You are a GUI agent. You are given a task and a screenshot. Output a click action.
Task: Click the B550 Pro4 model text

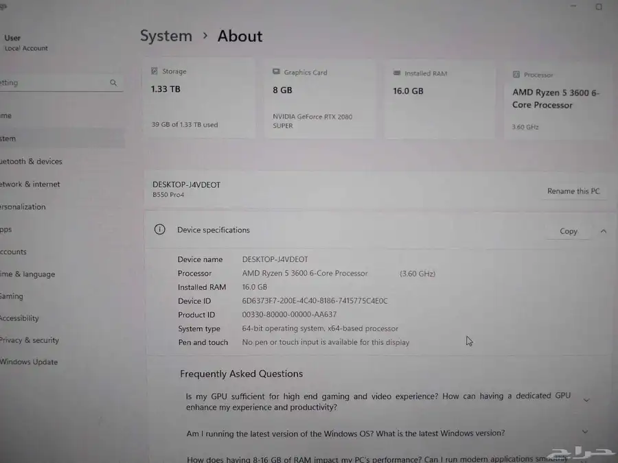(168, 195)
